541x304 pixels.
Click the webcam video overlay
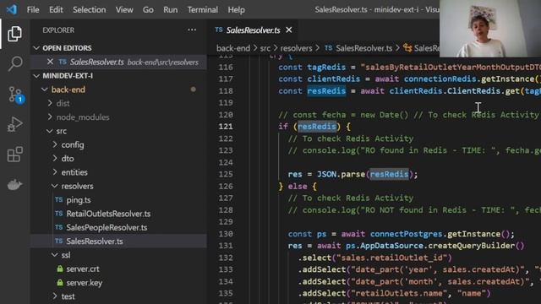pos(490,28)
